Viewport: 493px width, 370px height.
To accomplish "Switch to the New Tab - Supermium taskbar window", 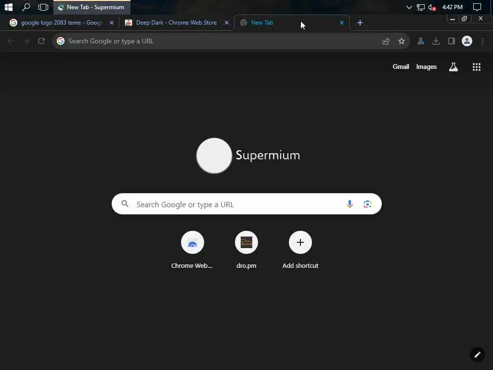I will [x=92, y=7].
